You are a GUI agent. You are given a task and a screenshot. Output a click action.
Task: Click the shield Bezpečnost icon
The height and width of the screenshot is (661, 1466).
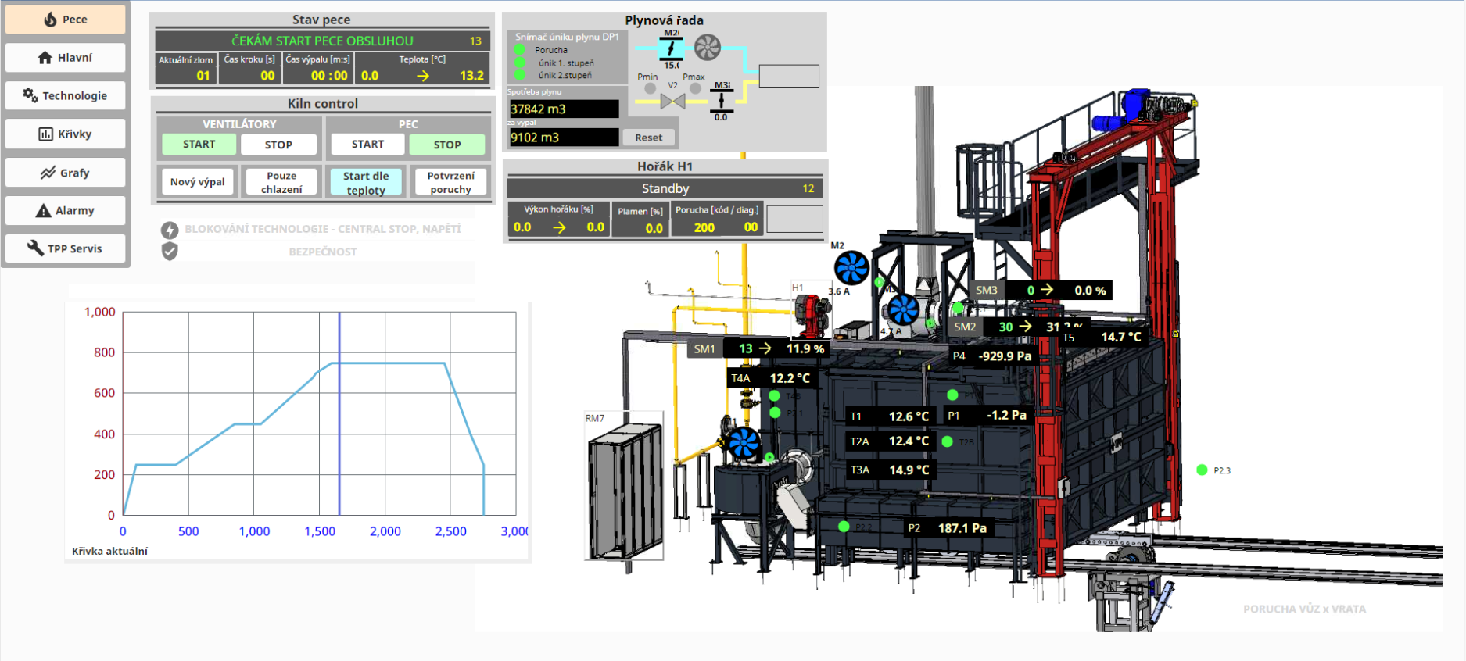click(x=170, y=252)
